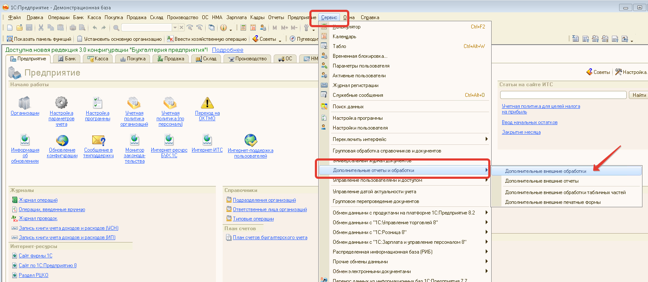Open Закрытие месяца ИТС article link

pyautogui.click(x=521, y=132)
